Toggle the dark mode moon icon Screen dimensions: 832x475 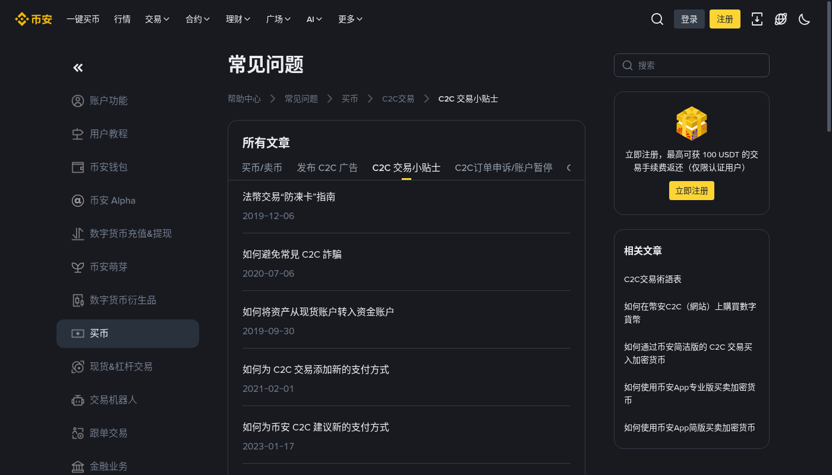pos(805,19)
